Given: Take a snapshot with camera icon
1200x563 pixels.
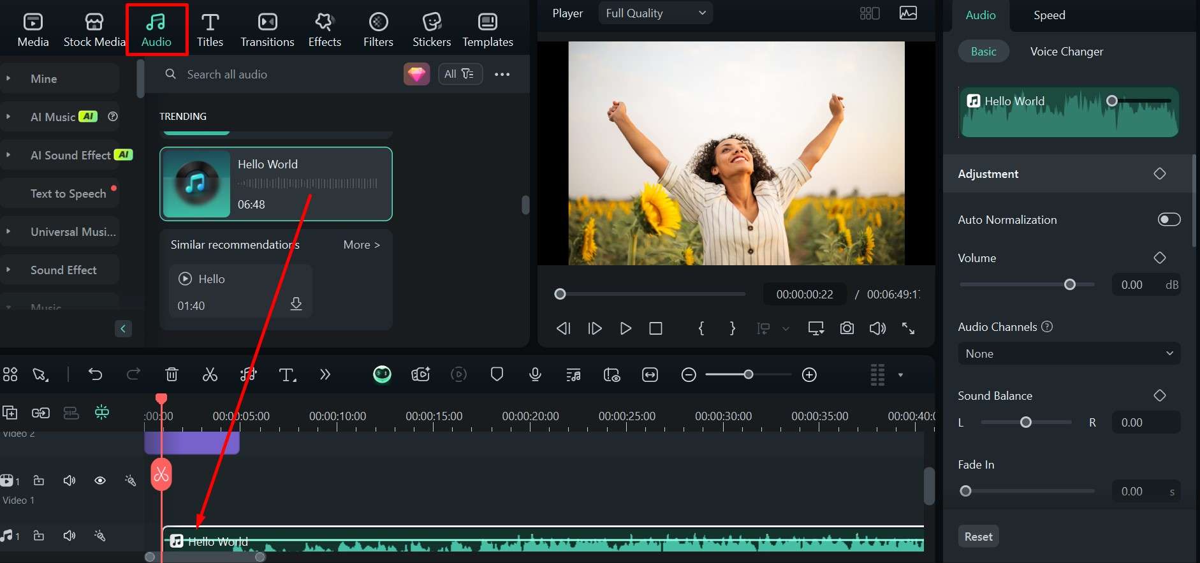Looking at the screenshot, I should tap(847, 328).
